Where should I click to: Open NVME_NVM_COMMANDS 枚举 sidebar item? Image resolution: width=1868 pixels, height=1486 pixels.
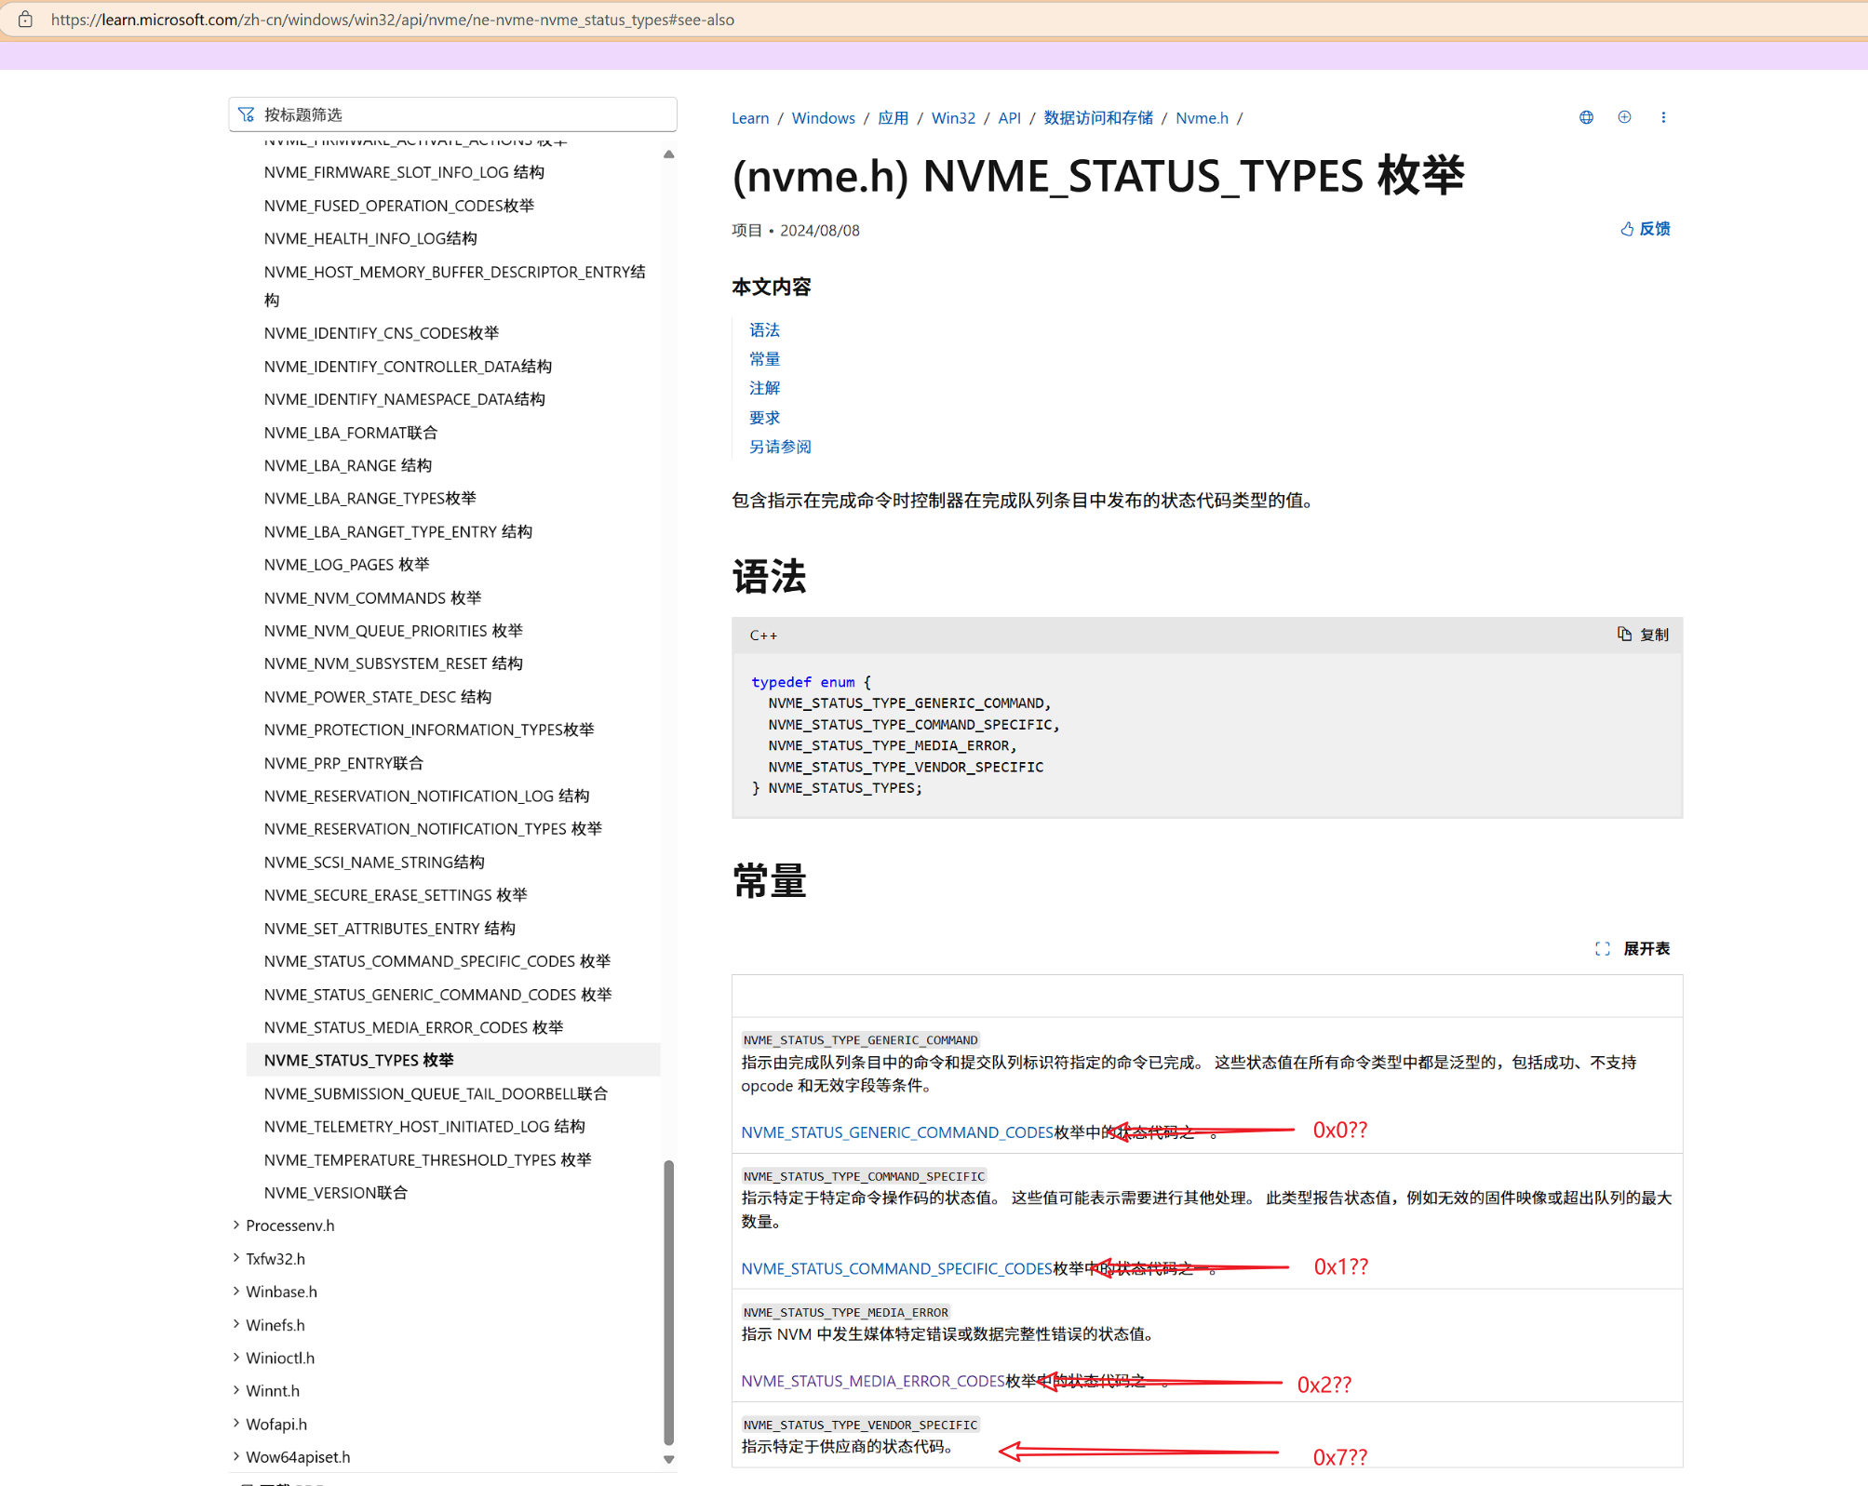pyautogui.click(x=372, y=597)
